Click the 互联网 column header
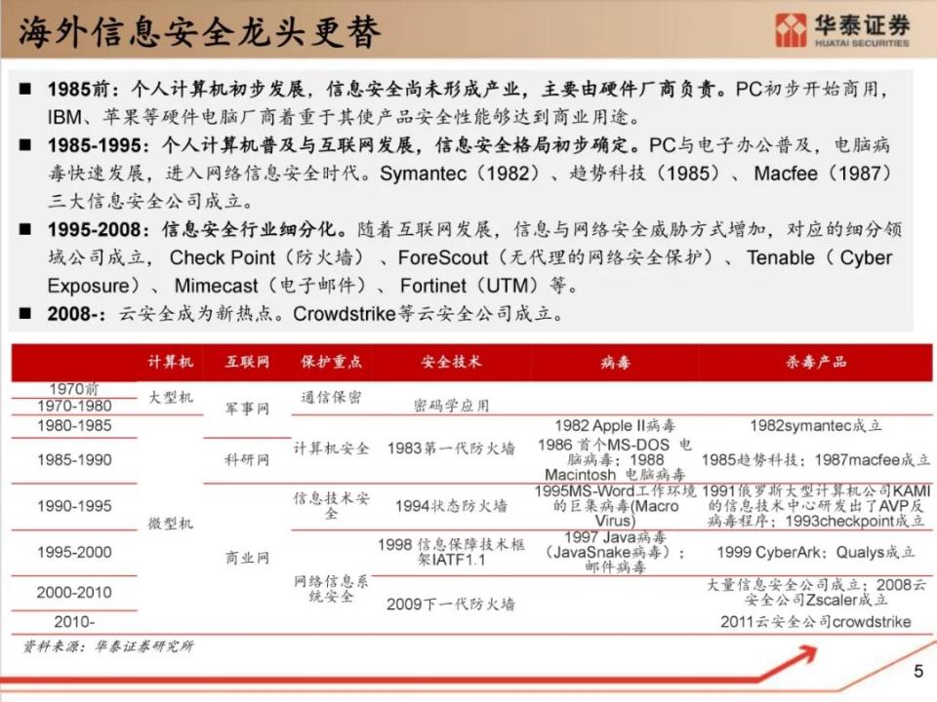 tap(247, 362)
